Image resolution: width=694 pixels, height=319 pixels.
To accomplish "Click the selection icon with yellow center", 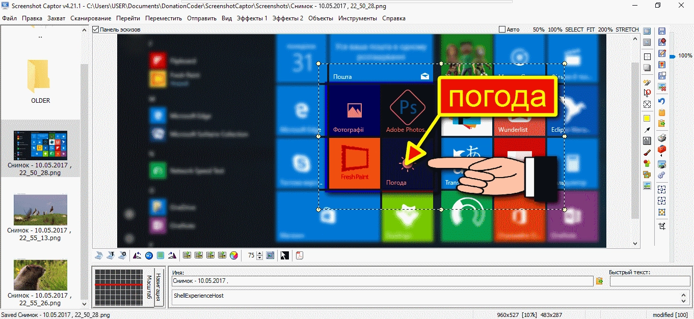I will pyautogui.click(x=662, y=212).
